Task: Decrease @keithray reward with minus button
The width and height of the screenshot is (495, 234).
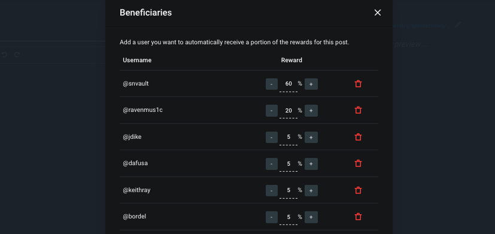Action: tap(272, 190)
